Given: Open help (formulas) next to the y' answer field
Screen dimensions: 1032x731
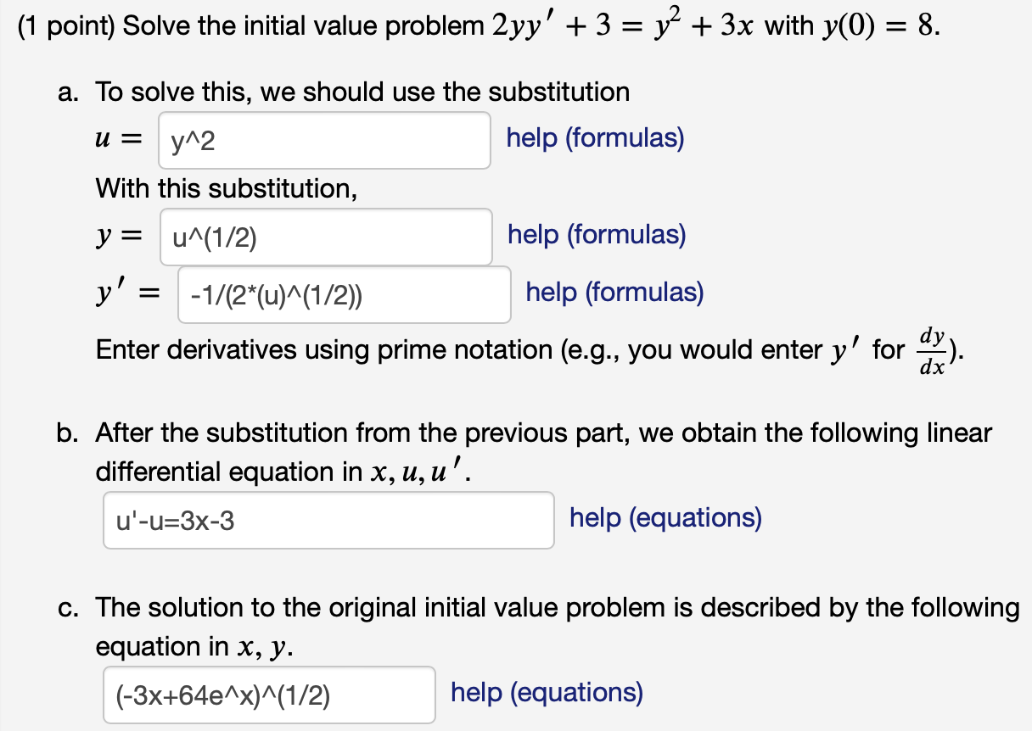Looking at the screenshot, I should pyautogui.click(x=614, y=293).
